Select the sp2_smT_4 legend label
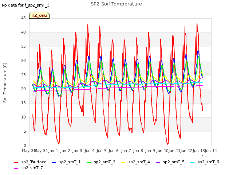 [x=139, y=162]
